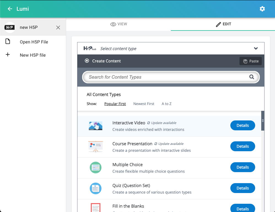Click the search magnifier icon
The width and height of the screenshot is (275, 212).
tap(251, 77)
